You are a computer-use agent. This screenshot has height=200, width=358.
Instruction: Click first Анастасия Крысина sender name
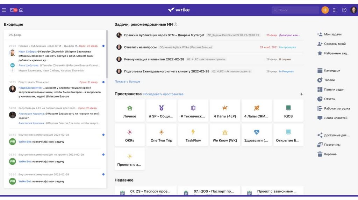[x=31, y=114]
